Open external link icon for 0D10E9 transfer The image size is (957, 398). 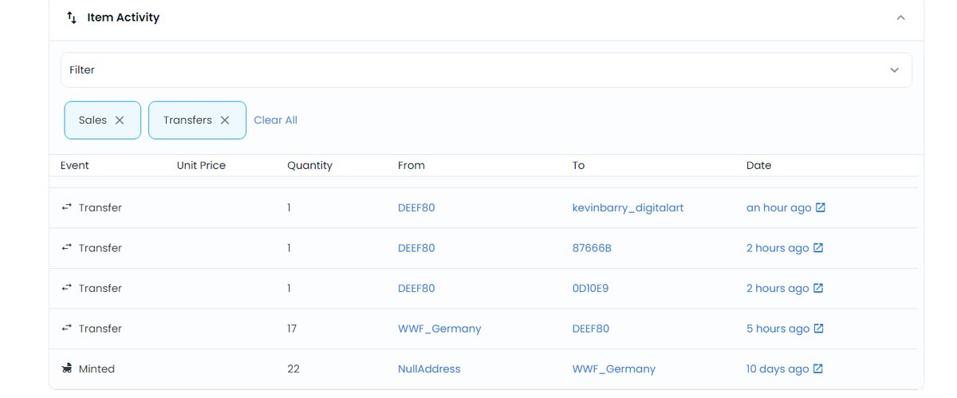coord(817,288)
